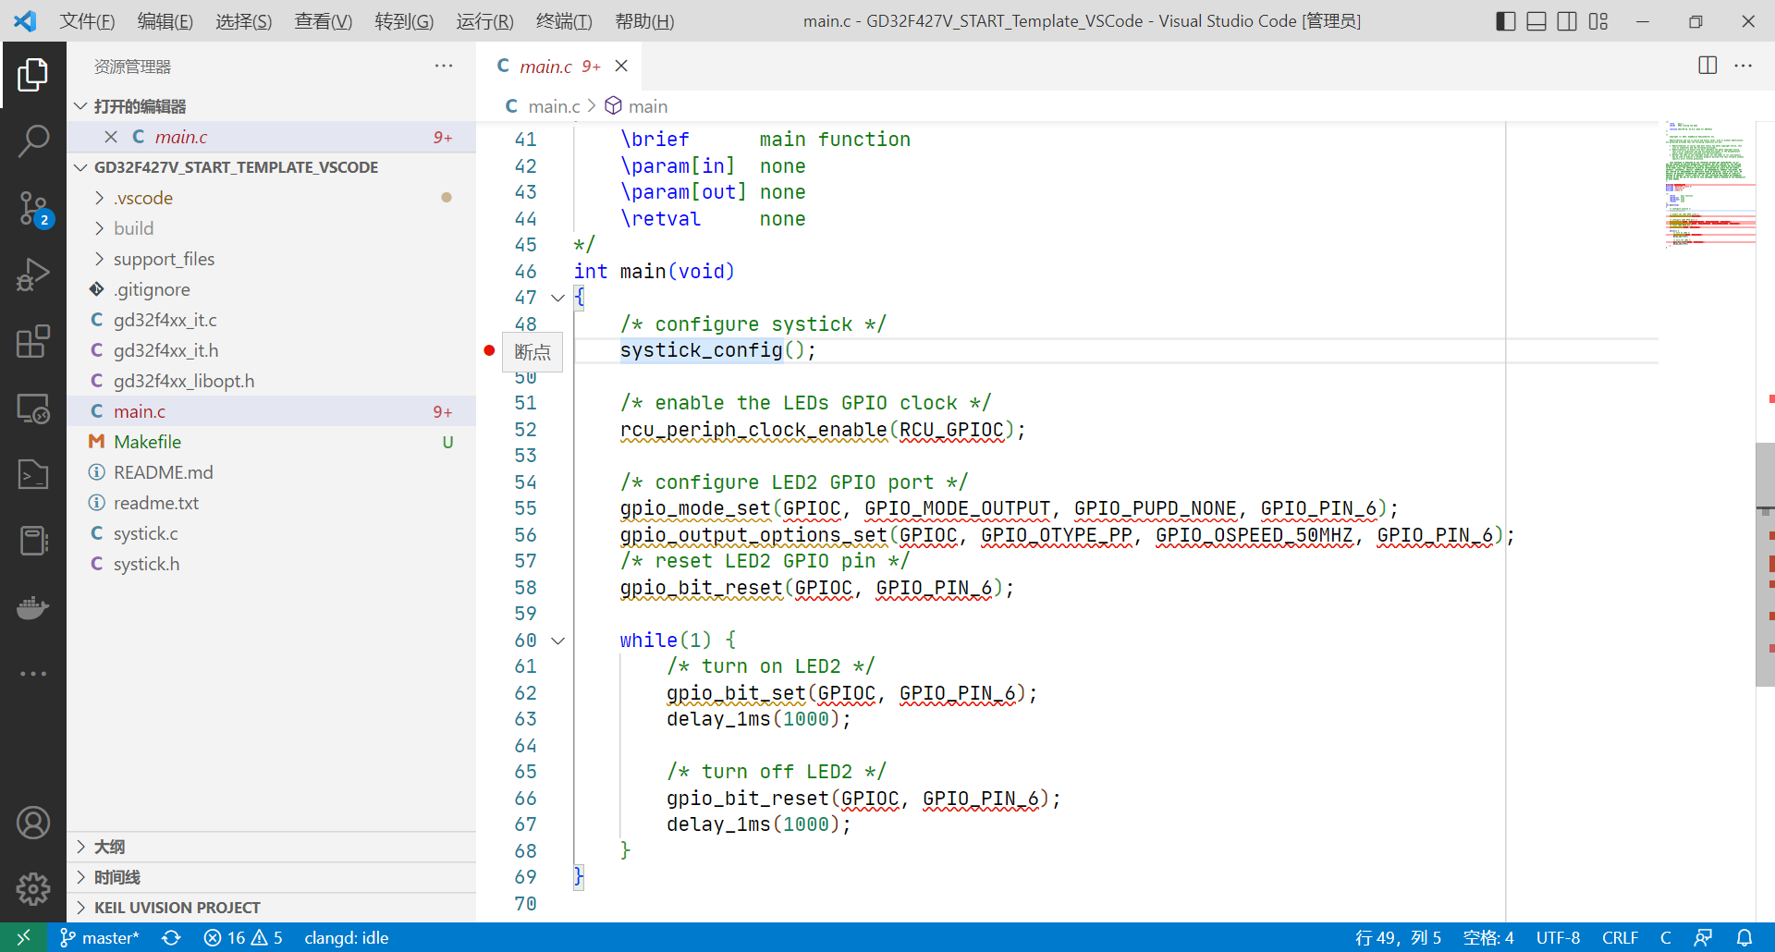Click main symbol in breadcrumb
Viewport: 1775px width, 952px height.
[x=637, y=106]
